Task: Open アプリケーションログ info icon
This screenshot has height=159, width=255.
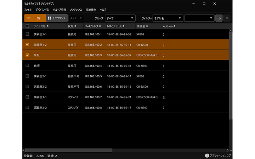Action: (207, 155)
